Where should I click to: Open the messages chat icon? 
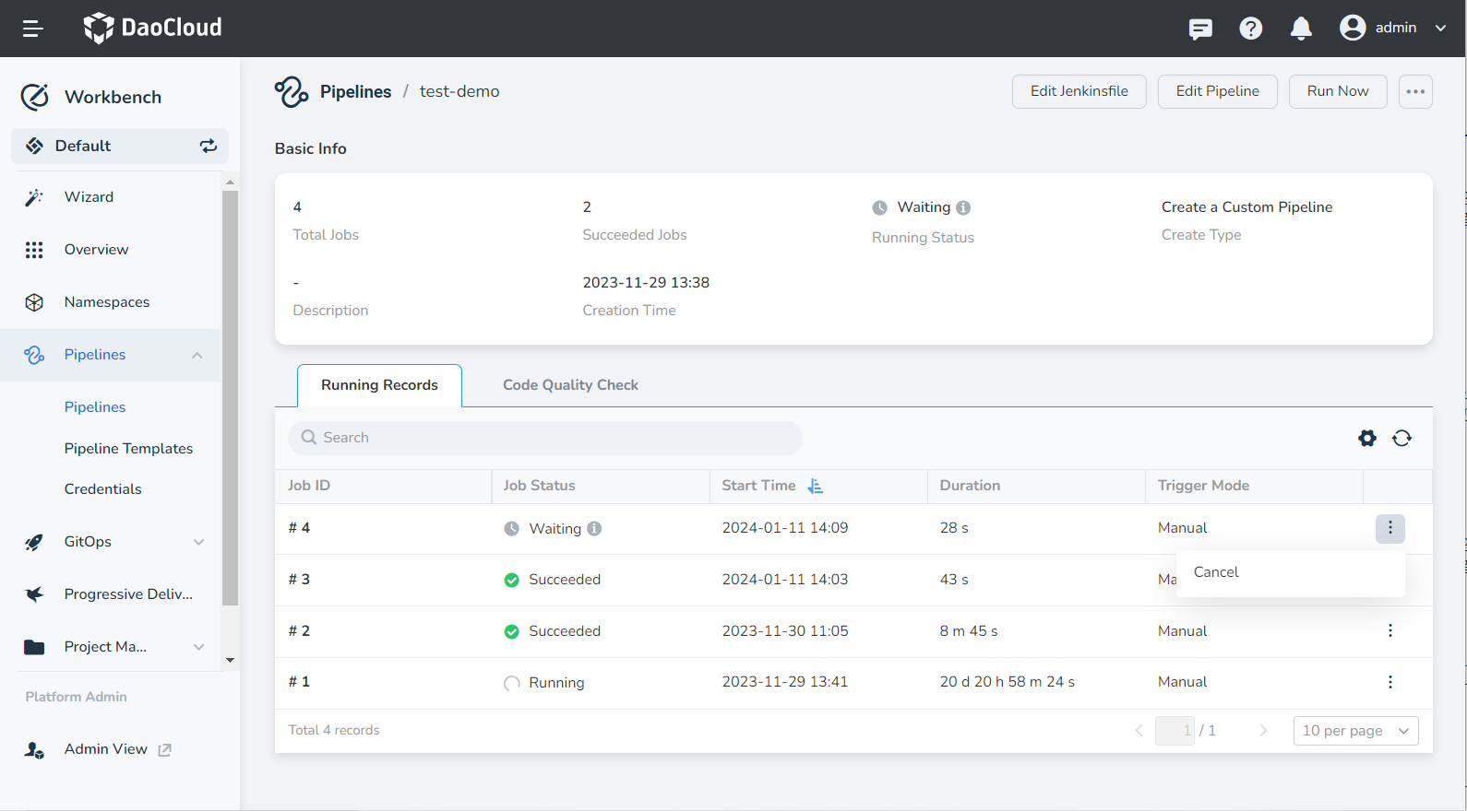coord(1200,29)
